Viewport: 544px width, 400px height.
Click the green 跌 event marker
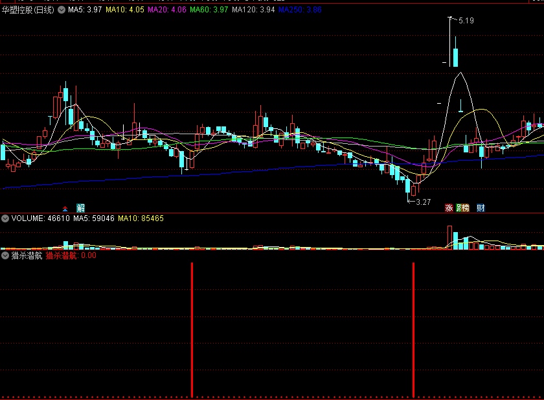click(459, 208)
